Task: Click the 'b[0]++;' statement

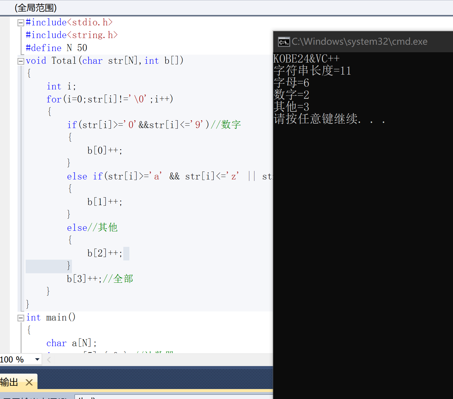Action: pyautogui.click(x=105, y=150)
